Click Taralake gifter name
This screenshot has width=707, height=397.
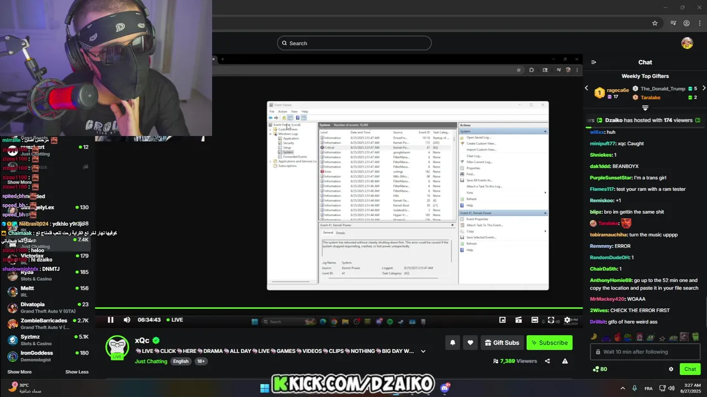(x=650, y=98)
